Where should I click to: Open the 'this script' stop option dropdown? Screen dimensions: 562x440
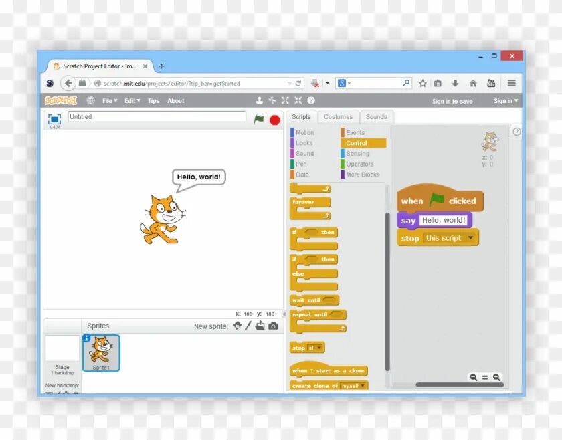coord(470,238)
